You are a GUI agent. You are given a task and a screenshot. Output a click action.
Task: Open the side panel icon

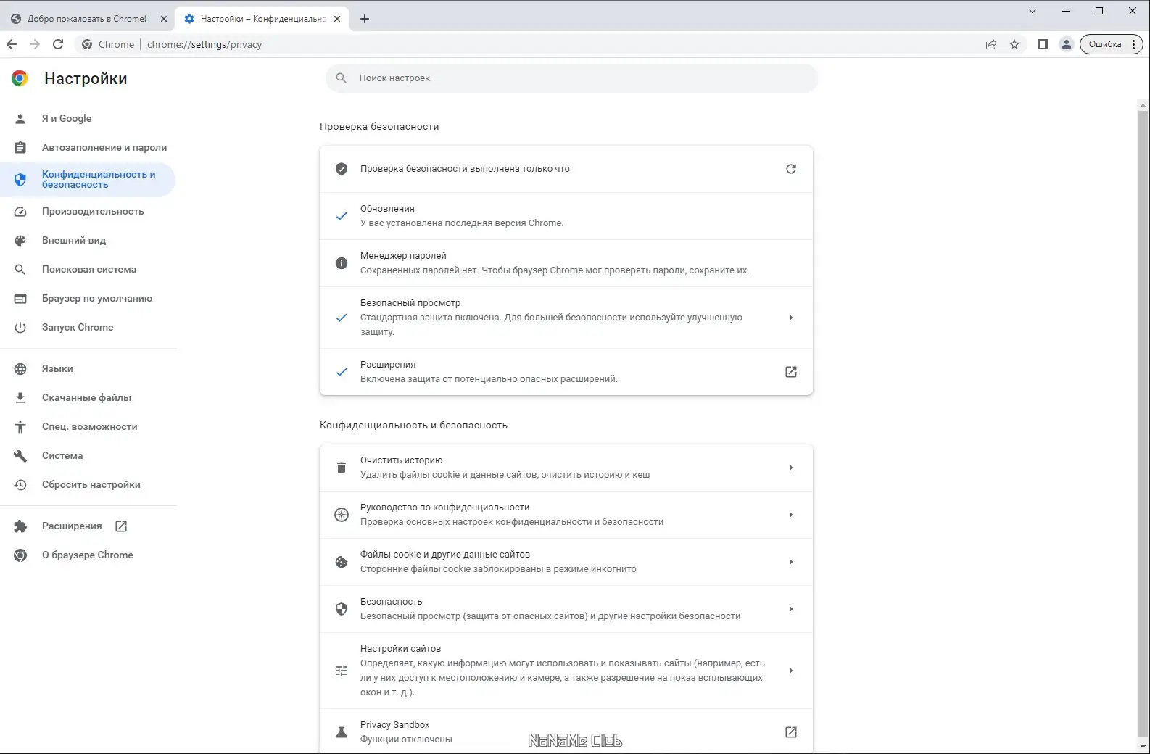click(1043, 44)
